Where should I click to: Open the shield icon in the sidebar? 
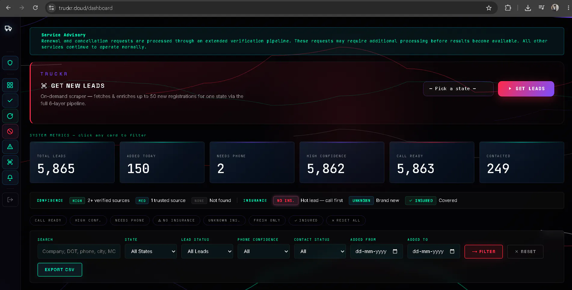coord(10,63)
